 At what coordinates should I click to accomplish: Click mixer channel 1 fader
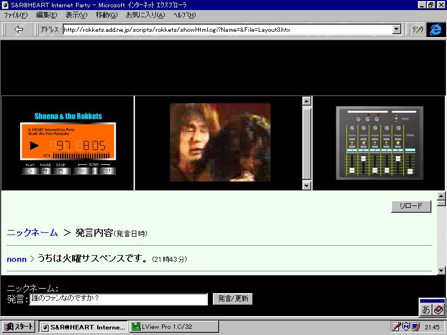coord(352,170)
